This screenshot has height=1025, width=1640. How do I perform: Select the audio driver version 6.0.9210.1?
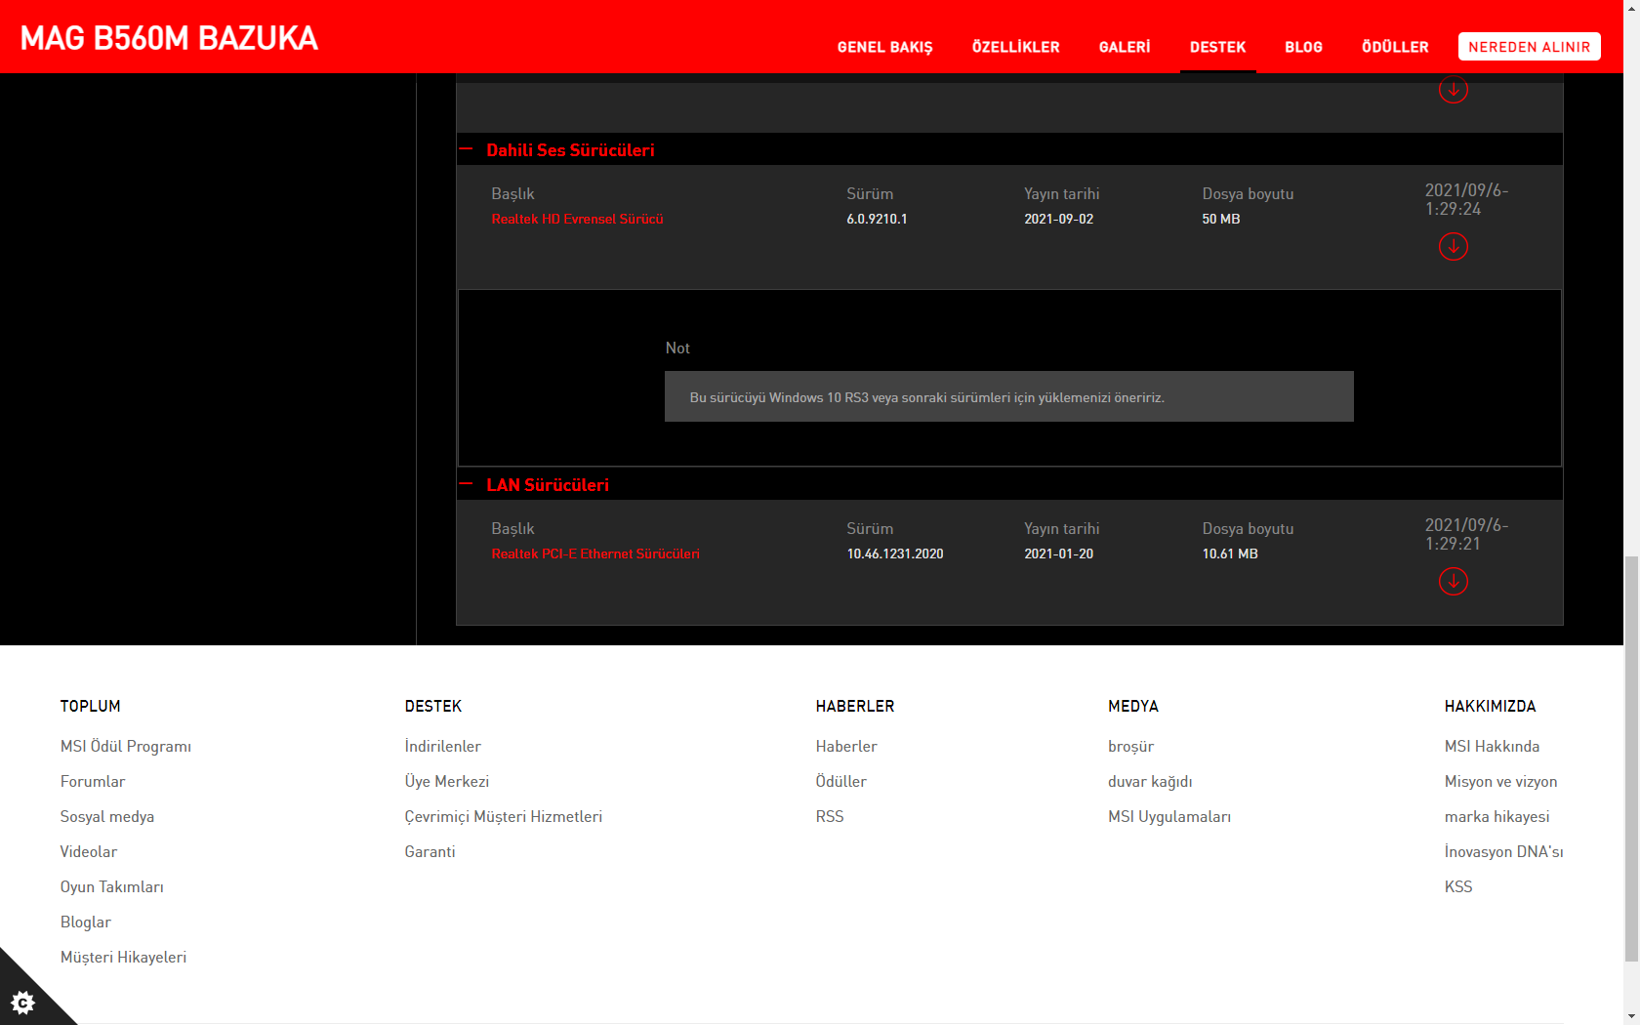point(877,219)
